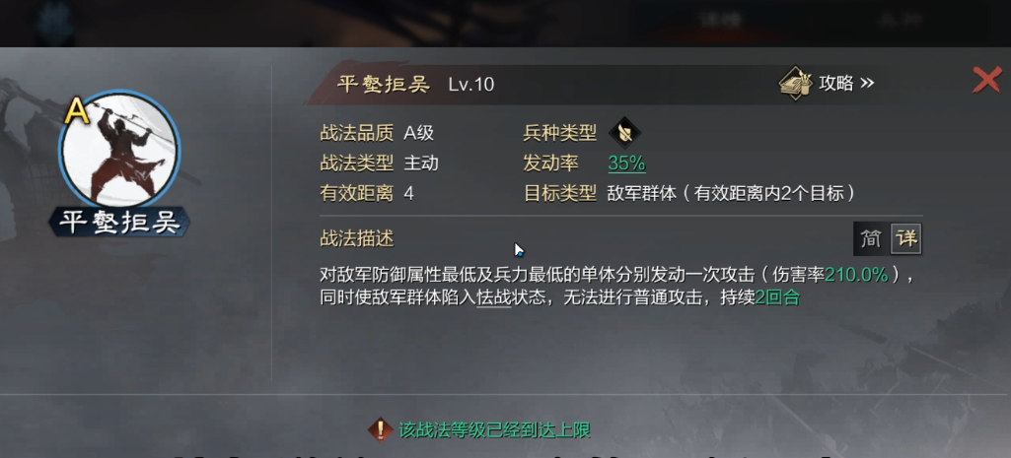Click the green 2回合 duration value
This screenshot has width=1011, height=458.
tap(777, 298)
